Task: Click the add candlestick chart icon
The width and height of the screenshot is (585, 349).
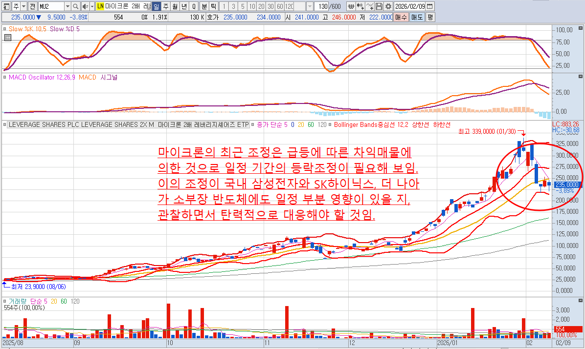Action: click(360, 6)
